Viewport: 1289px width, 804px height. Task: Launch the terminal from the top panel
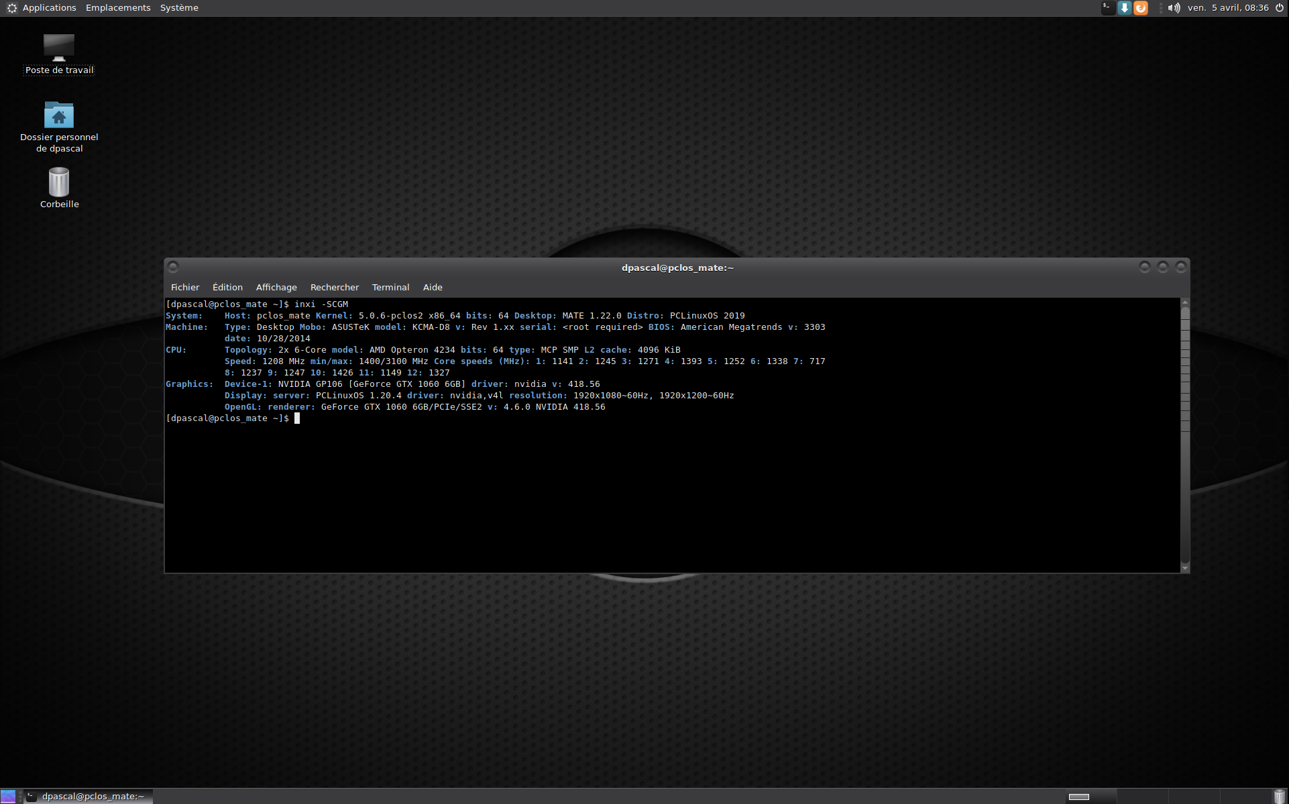(x=1108, y=8)
